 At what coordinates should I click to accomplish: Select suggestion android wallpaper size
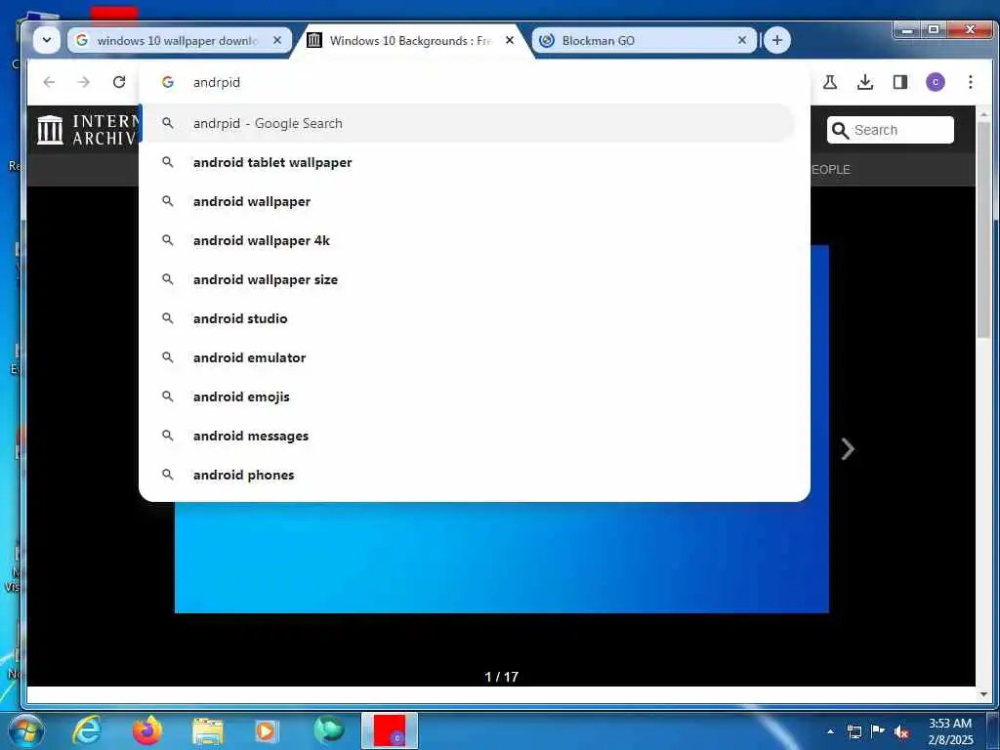(468, 279)
